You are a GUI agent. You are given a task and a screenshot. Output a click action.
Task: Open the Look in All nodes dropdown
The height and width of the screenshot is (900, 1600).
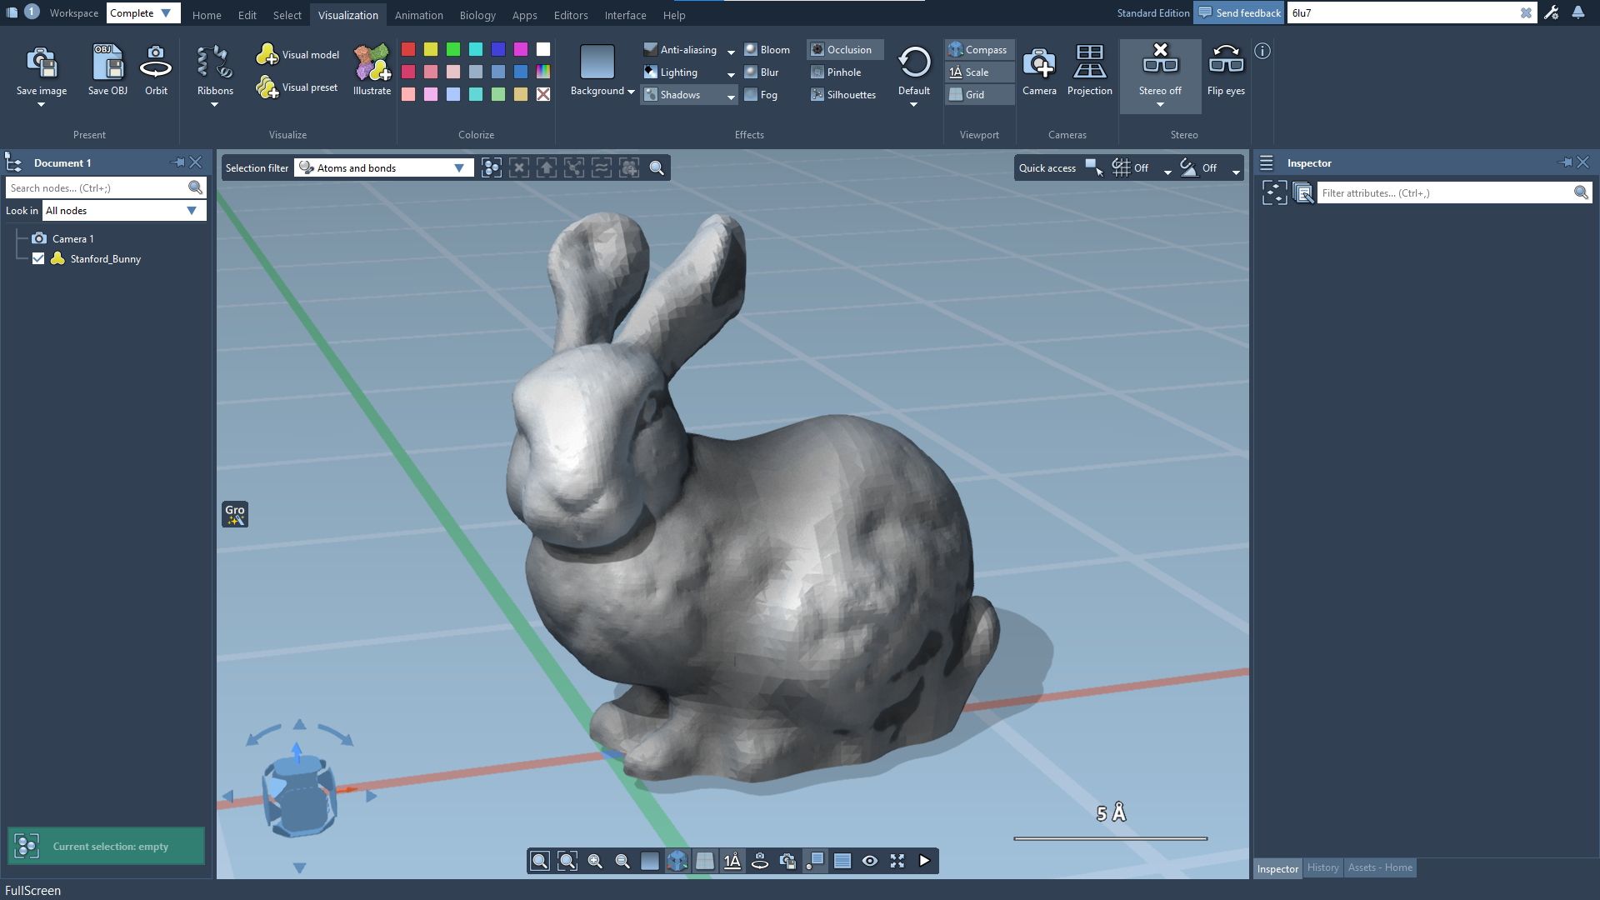123,211
